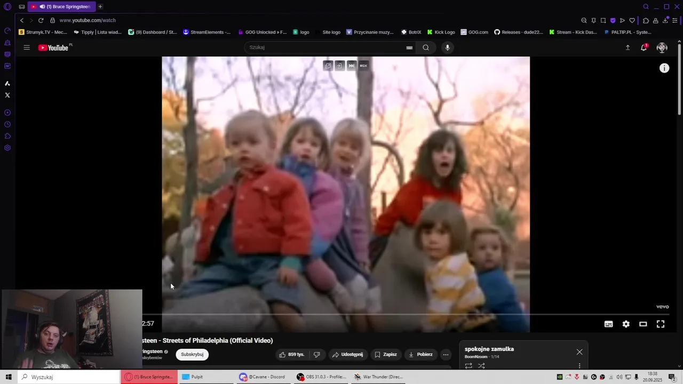Viewport: 683px width, 384px height.
Task: Open the on-screen keyboard icon in search box
Action: [x=409, y=47]
